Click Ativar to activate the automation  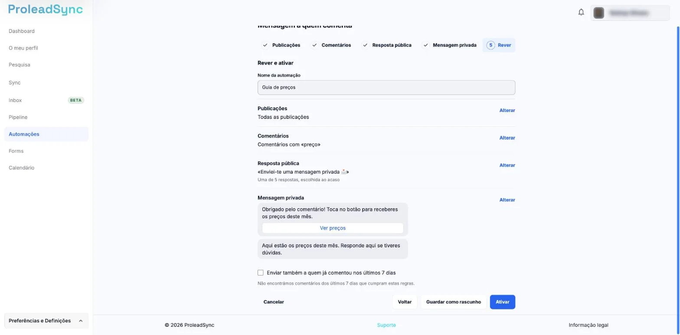[x=502, y=302]
